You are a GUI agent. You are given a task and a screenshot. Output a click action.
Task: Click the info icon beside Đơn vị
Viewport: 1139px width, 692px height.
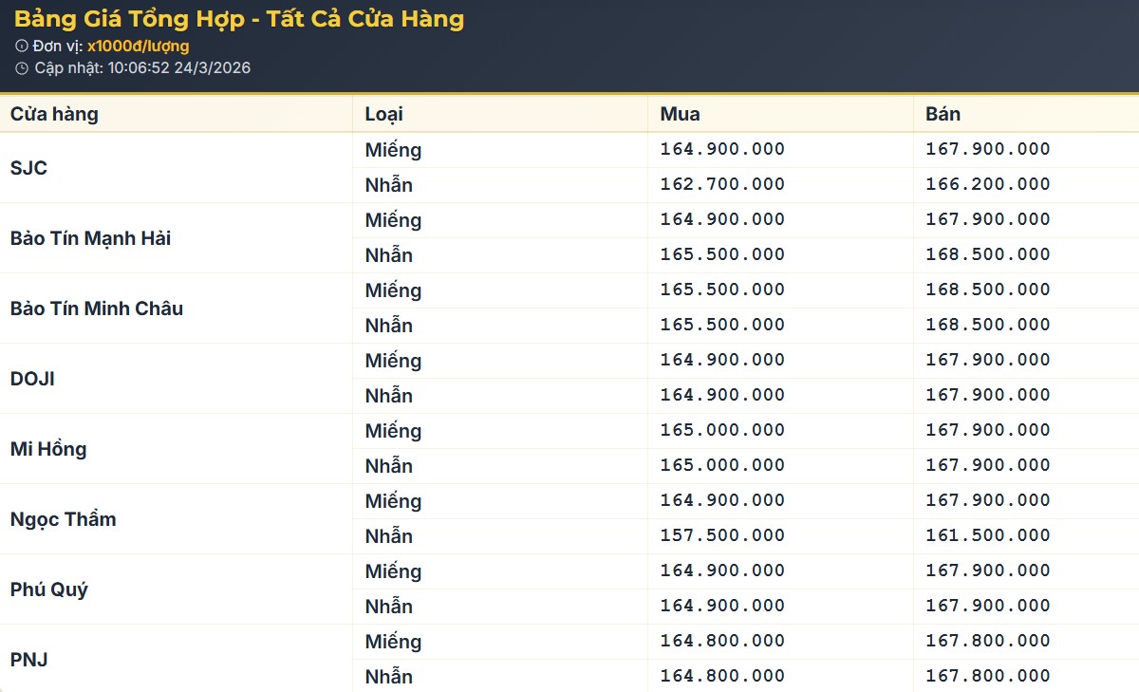[x=22, y=46]
